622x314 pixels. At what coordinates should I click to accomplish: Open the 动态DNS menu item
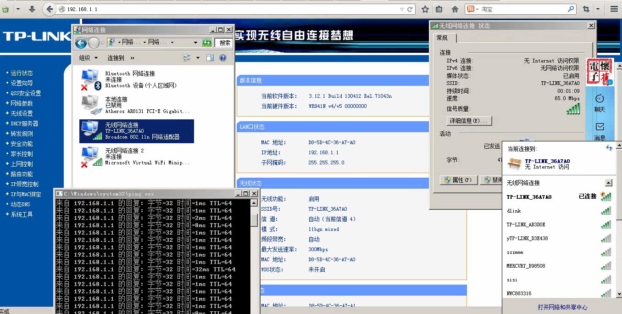click(x=21, y=204)
